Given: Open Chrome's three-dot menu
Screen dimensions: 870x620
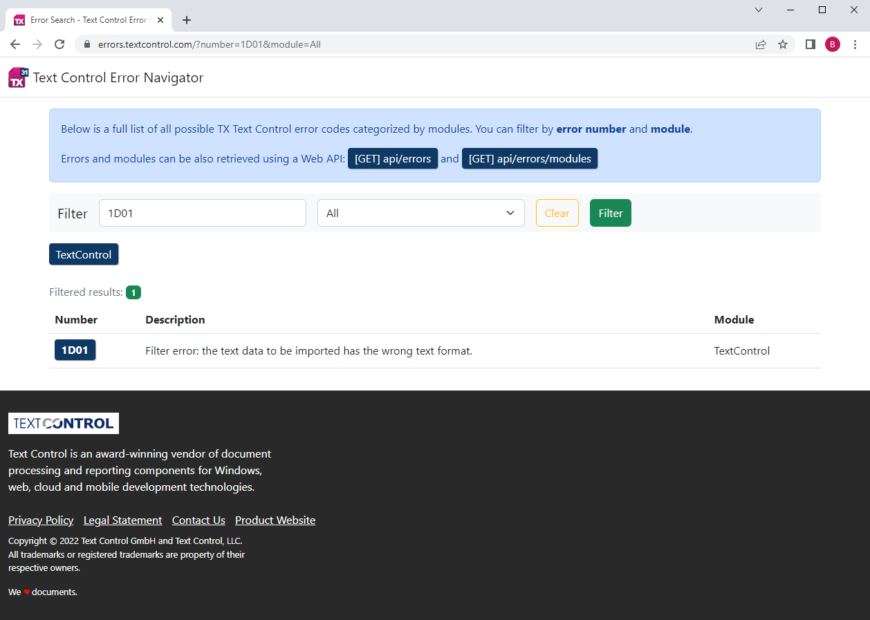Looking at the screenshot, I should (x=855, y=44).
